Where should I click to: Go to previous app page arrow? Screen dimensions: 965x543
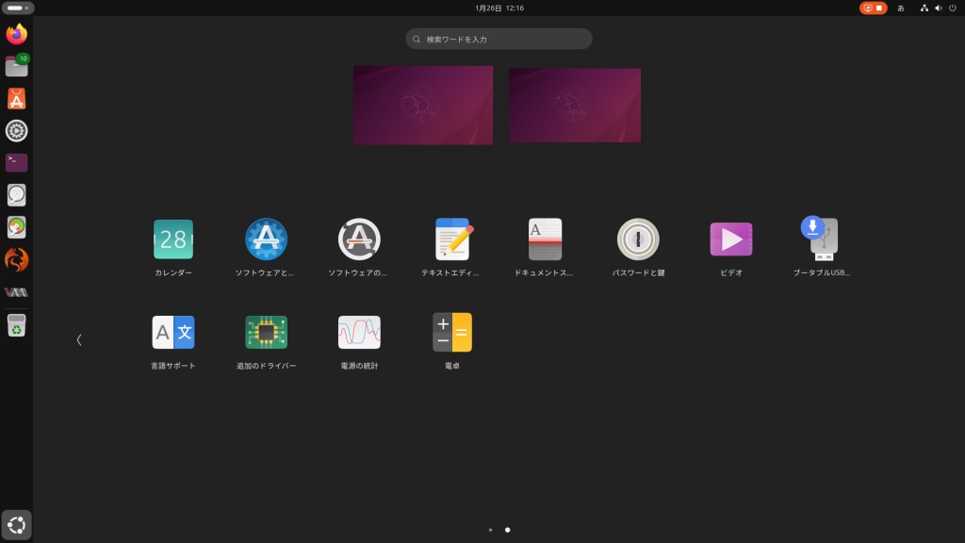pyautogui.click(x=79, y=340)
